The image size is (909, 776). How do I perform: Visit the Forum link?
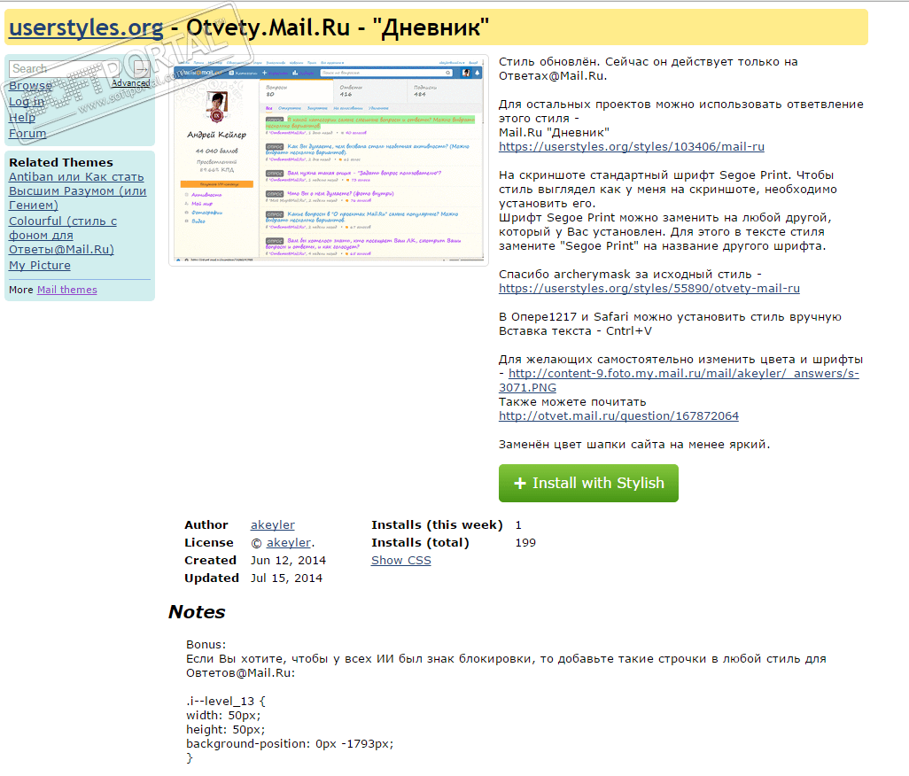[x=27, y=133]
